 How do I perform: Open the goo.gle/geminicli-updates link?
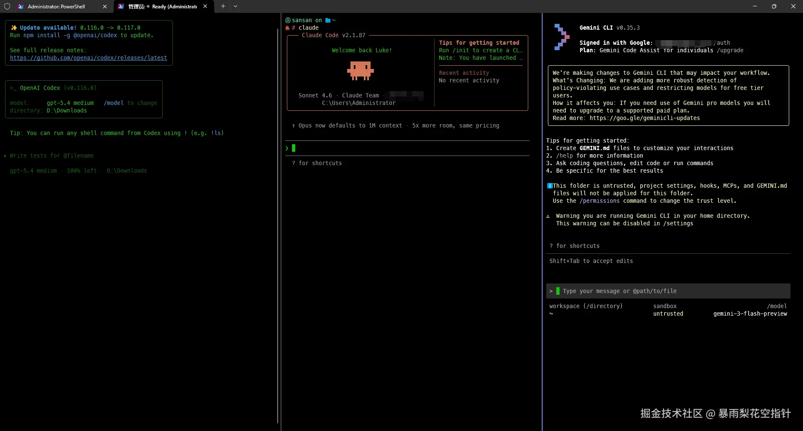click(x=644, y=118)
